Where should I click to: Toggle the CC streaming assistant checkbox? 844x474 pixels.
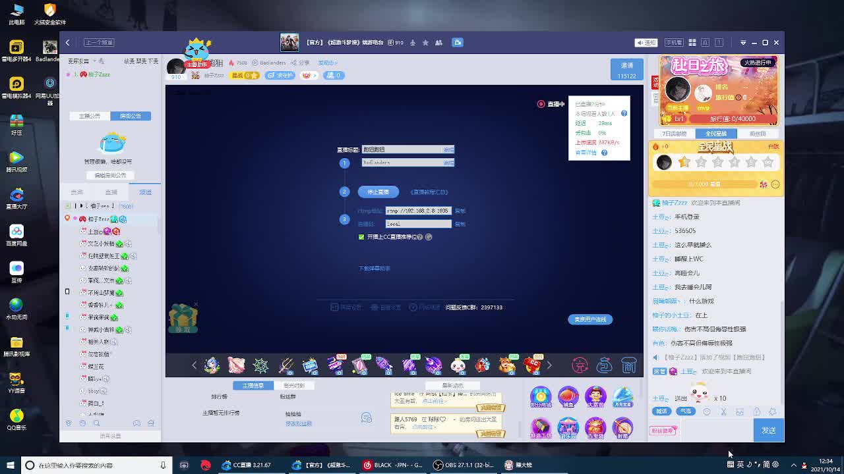[x=361, y=237]
